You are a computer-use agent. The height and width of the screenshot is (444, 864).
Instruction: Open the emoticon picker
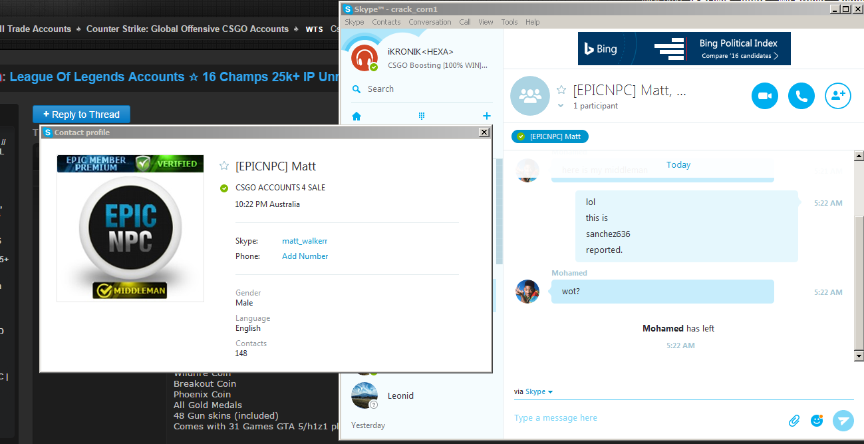tap(817, 420)
